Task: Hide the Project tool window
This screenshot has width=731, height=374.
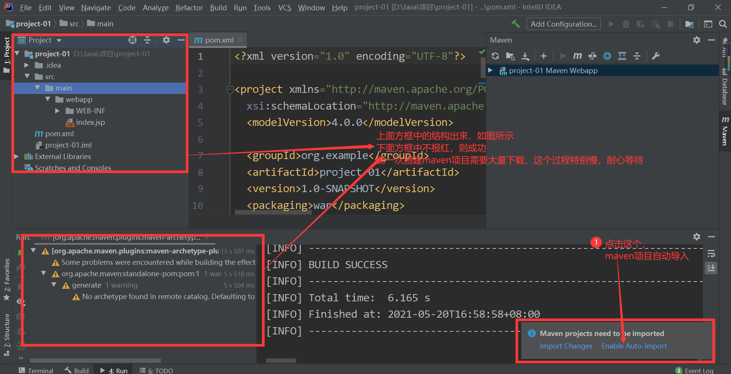Action: (181, 40)
